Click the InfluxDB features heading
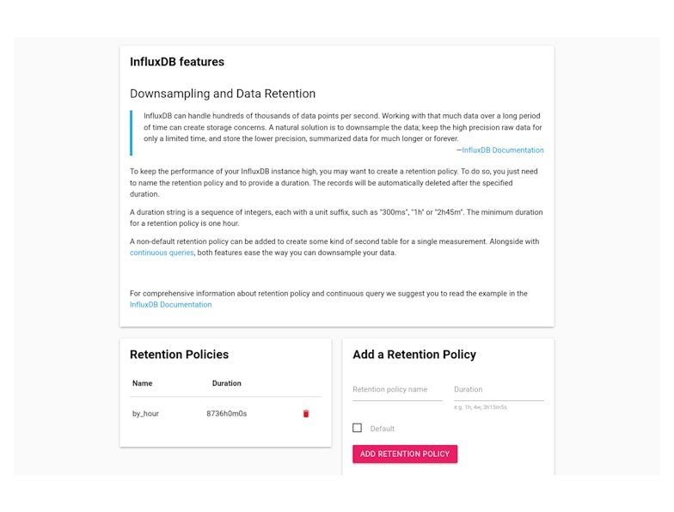Image resolution: width=674 pixels, height=512 pixels. point(177,62)
